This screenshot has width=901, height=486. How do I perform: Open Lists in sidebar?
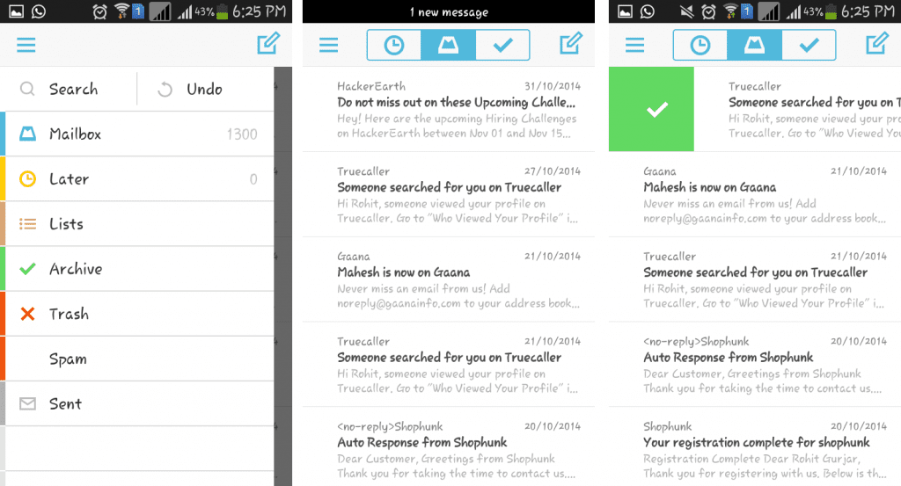point(136,224)
